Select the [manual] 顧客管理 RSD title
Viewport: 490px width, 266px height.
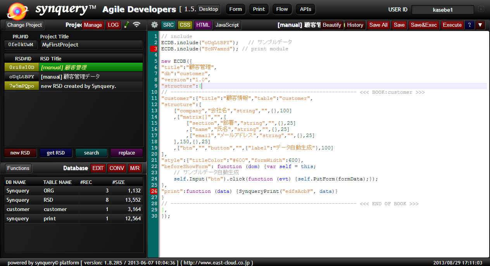pos(91,67)
